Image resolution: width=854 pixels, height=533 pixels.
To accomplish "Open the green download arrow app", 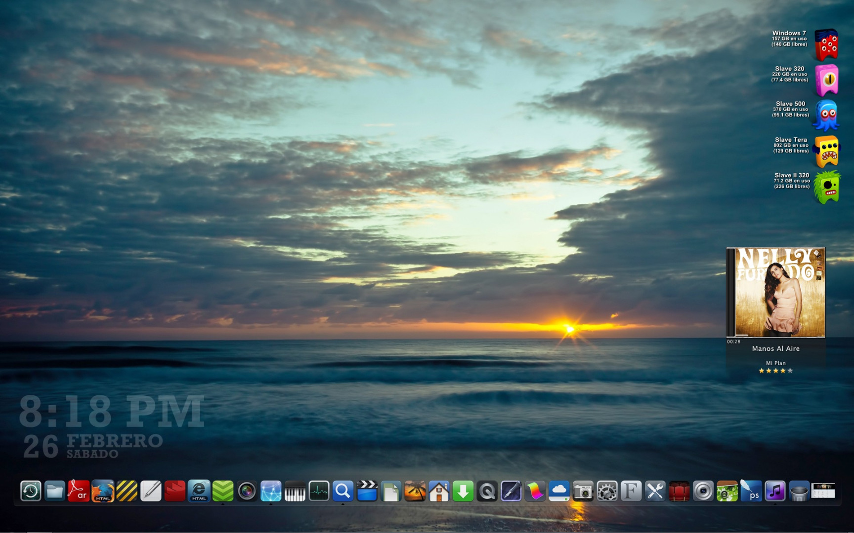I will pos(463,492).
